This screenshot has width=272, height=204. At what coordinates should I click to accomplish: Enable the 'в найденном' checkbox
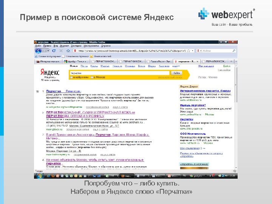click(x=71, y=77)
